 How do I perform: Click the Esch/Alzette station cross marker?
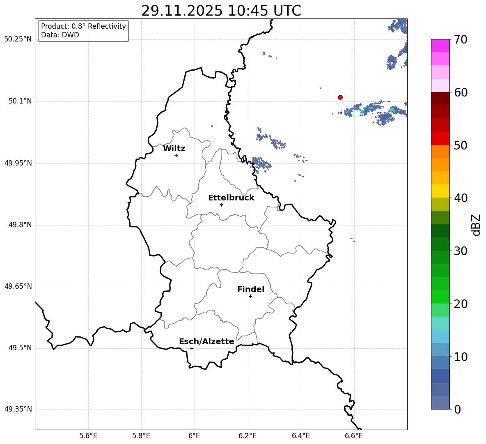coord(192,348)
